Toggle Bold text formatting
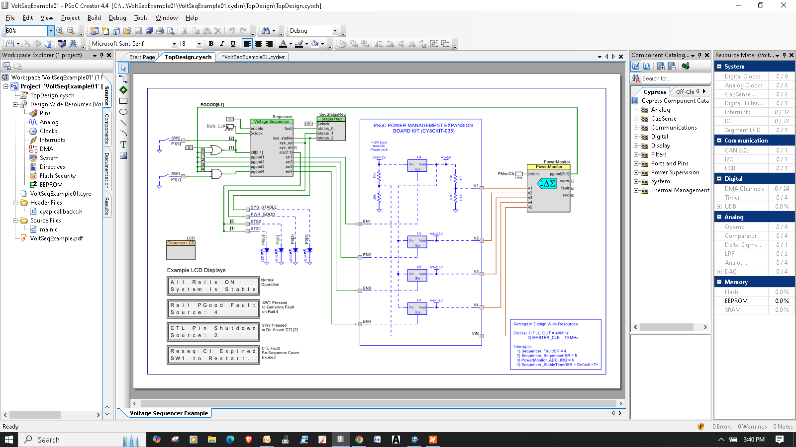This screenshot has width=796, height=447. (x=211, y=44)
